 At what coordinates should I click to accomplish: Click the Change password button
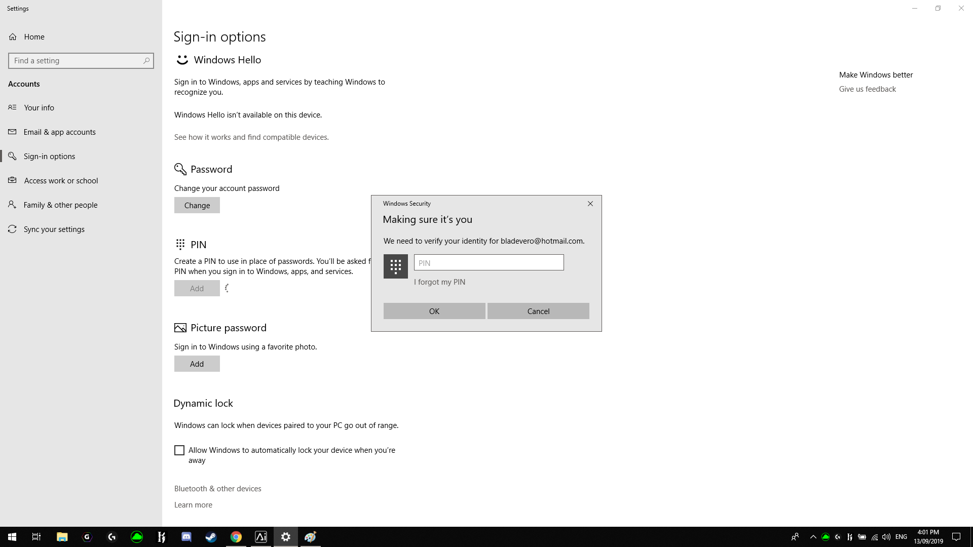[x=197, y=205]
